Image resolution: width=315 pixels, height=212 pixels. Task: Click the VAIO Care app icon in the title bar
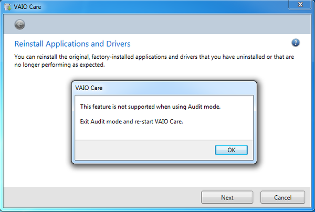pyautogui.click(x=8, y=7)
